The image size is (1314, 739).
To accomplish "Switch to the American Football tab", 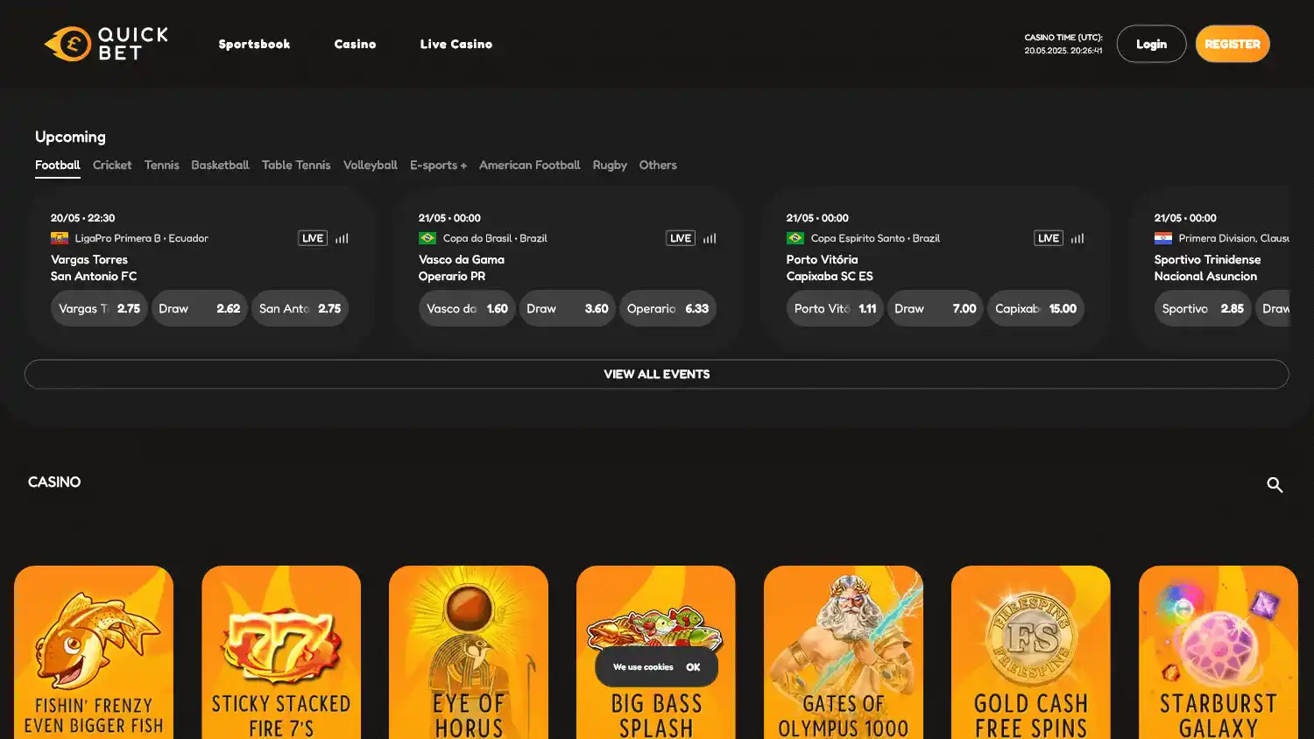I will pos(529,165).
